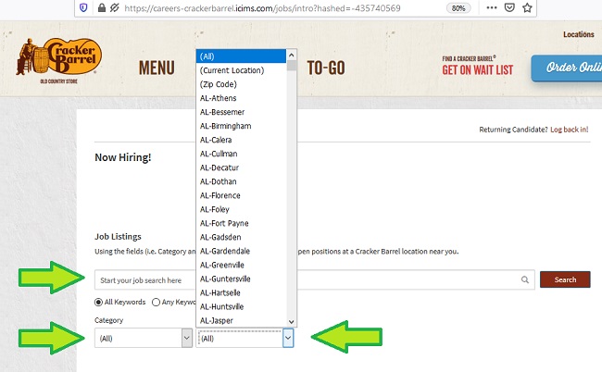Click the location list scroll down arrow
The image size is (602, 372).
click(x=292, y=322)
